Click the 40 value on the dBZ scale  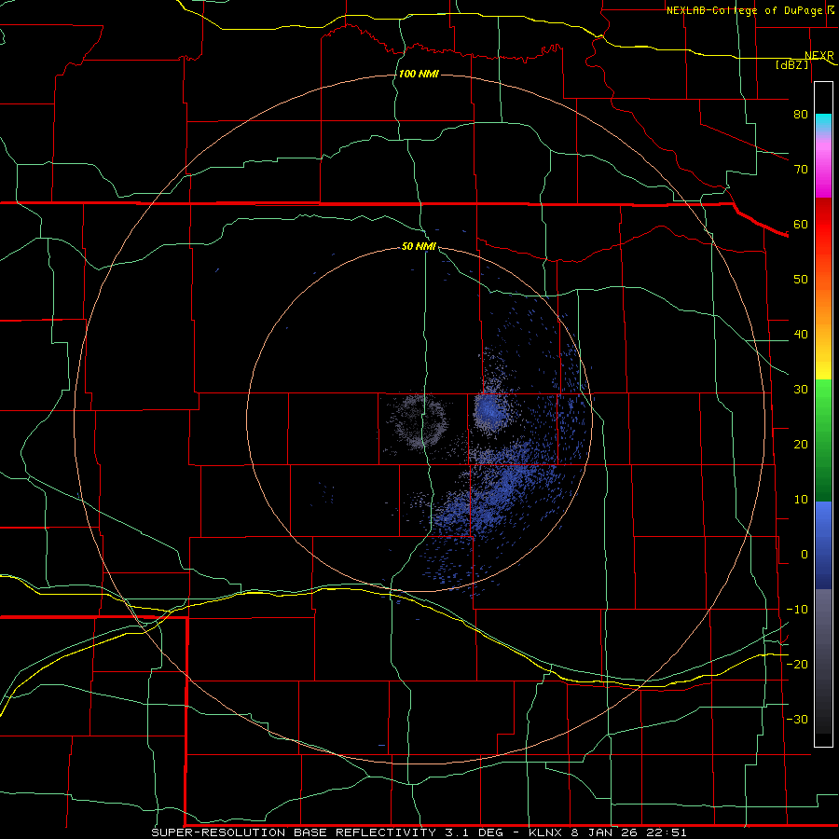(x=801, y=335)
